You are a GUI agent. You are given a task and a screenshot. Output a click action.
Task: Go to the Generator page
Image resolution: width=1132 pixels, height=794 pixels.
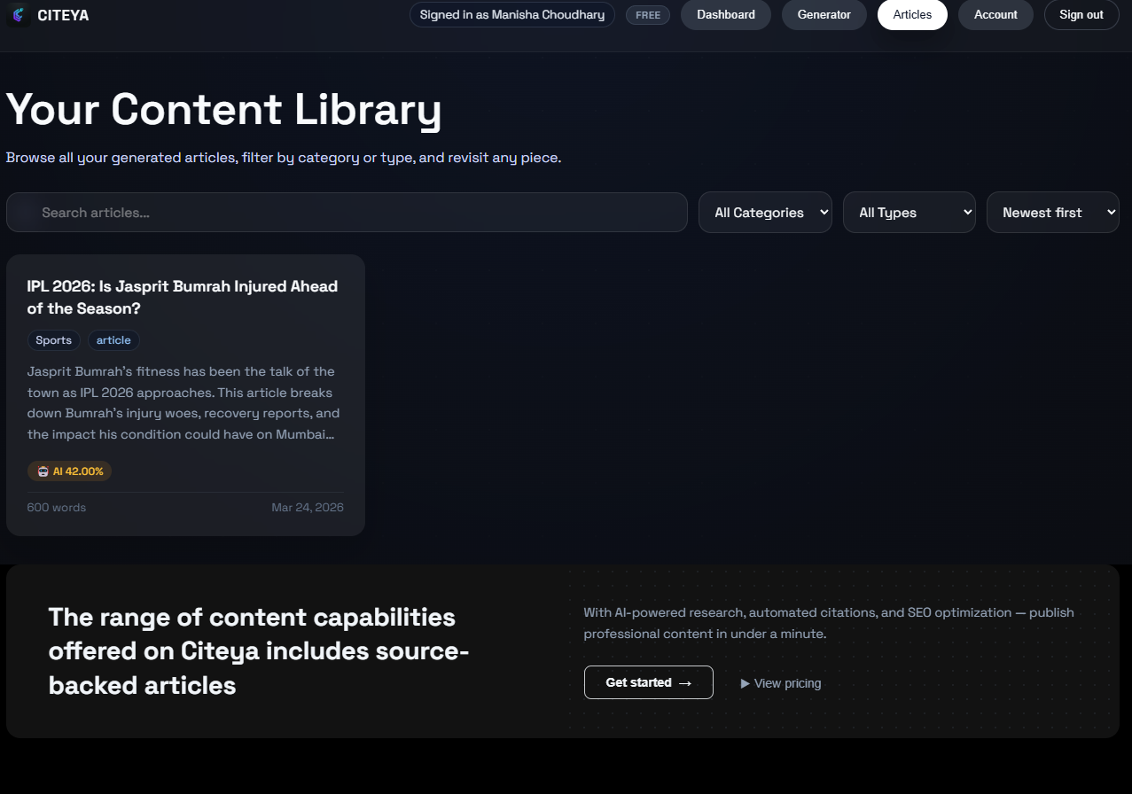824,14
